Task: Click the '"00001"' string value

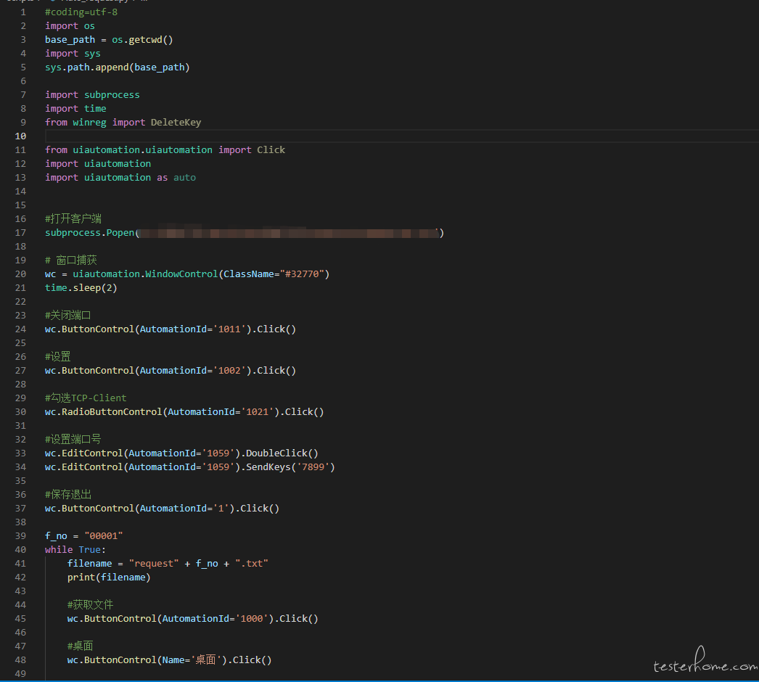Action: click(x=104, y=536)
